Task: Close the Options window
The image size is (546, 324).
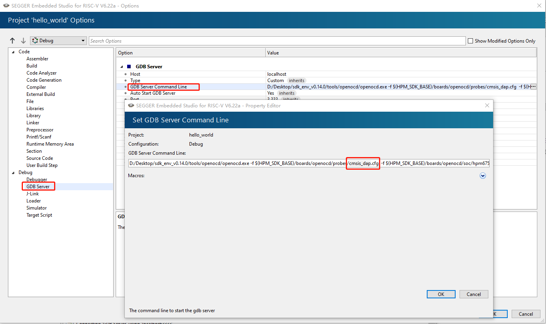Action: (x=539, y=6)
